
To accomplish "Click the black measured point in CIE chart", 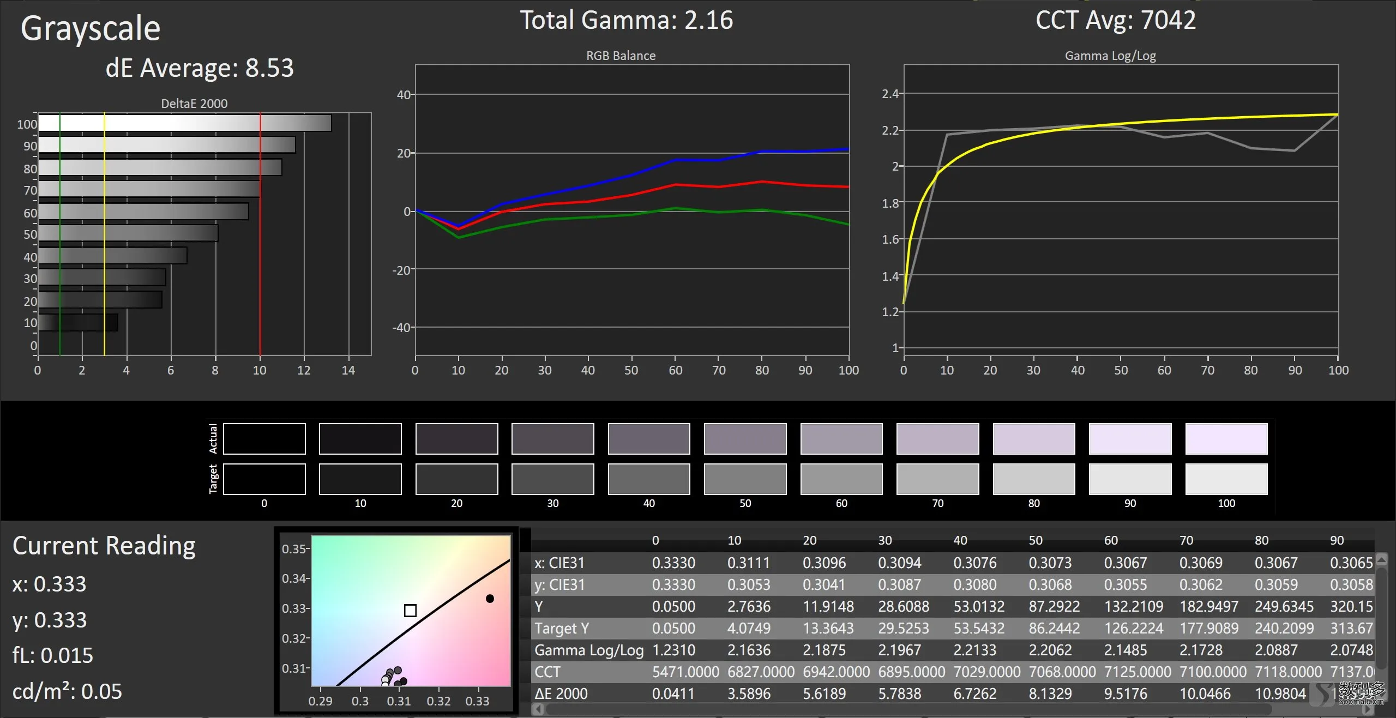I will (490, 599).
